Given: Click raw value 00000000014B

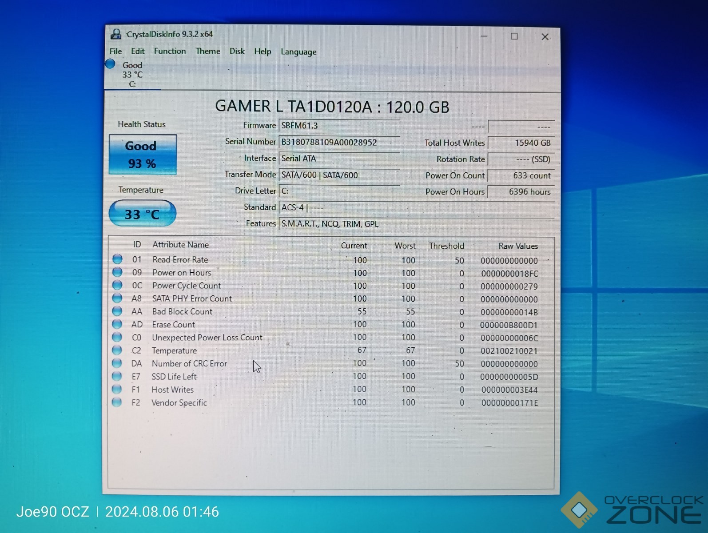Looking at the screenshot, I should click(509, 312).
